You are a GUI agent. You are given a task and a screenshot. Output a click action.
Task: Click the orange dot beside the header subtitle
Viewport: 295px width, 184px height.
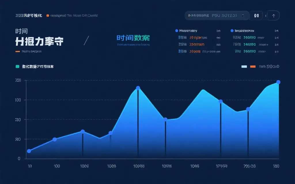coord(48,16)
